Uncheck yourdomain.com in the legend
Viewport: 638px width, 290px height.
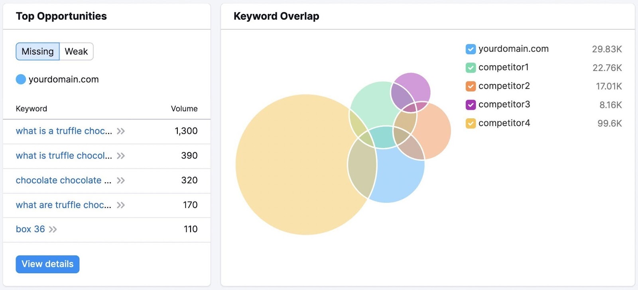point(470,49)
